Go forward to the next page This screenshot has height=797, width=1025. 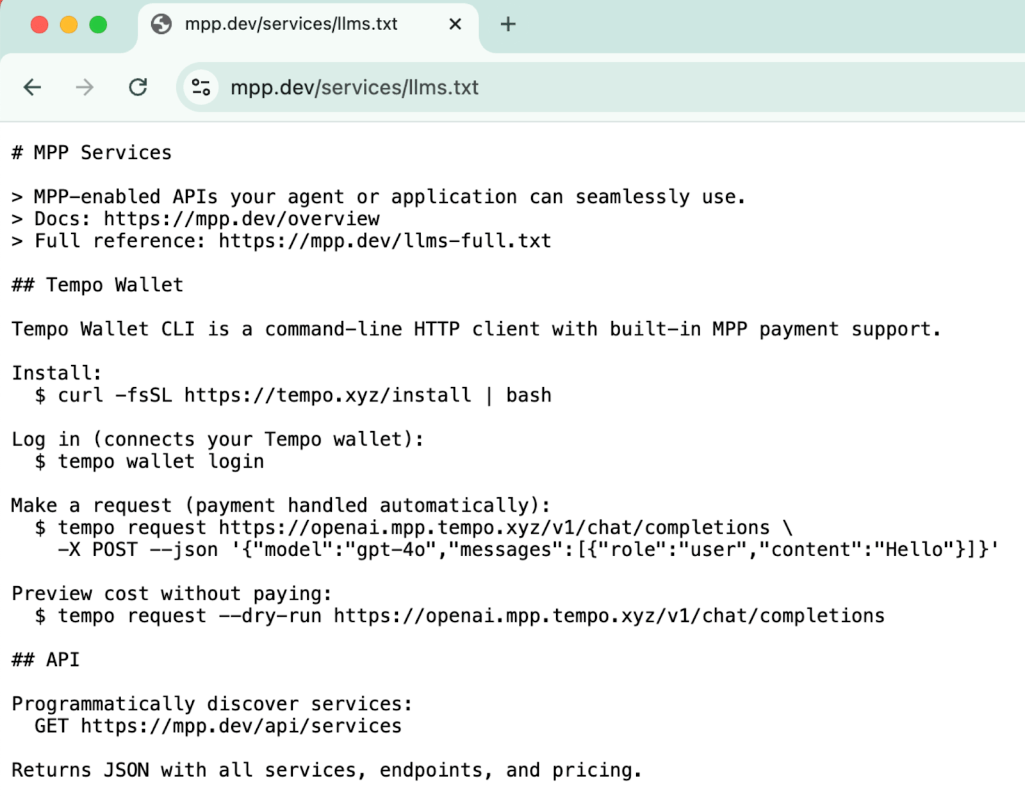pos(85,87)
